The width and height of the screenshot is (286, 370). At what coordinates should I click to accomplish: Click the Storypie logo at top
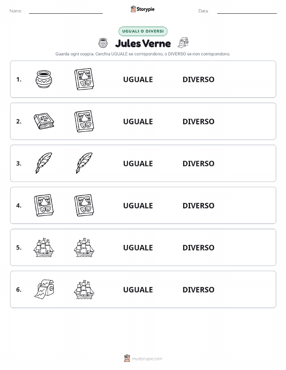[142, 9]
